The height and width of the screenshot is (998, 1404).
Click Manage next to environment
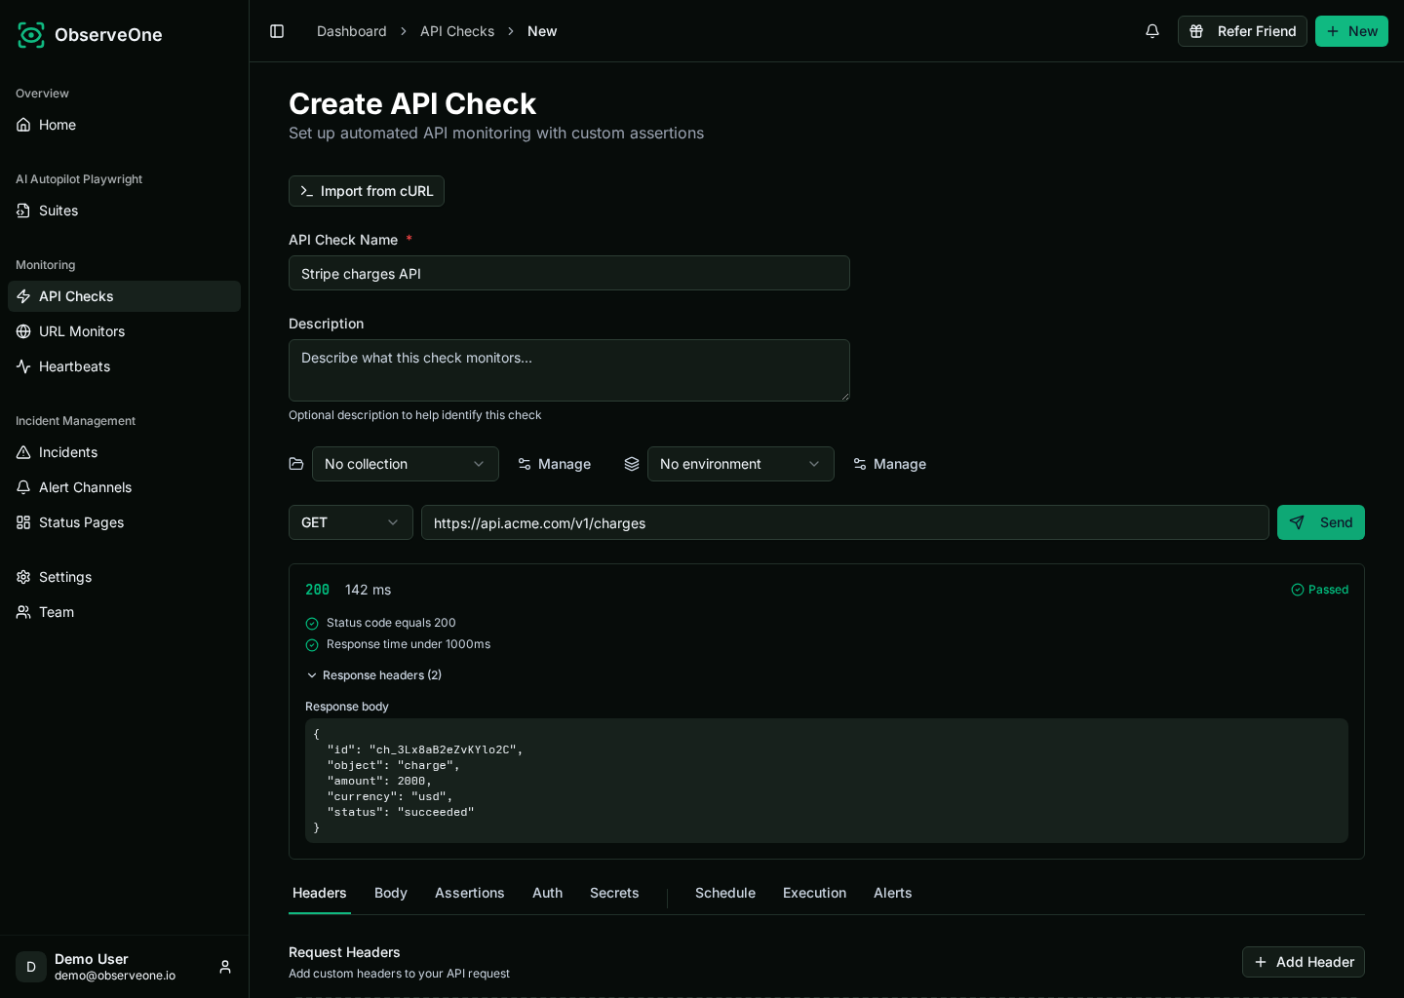coord(889,464)
